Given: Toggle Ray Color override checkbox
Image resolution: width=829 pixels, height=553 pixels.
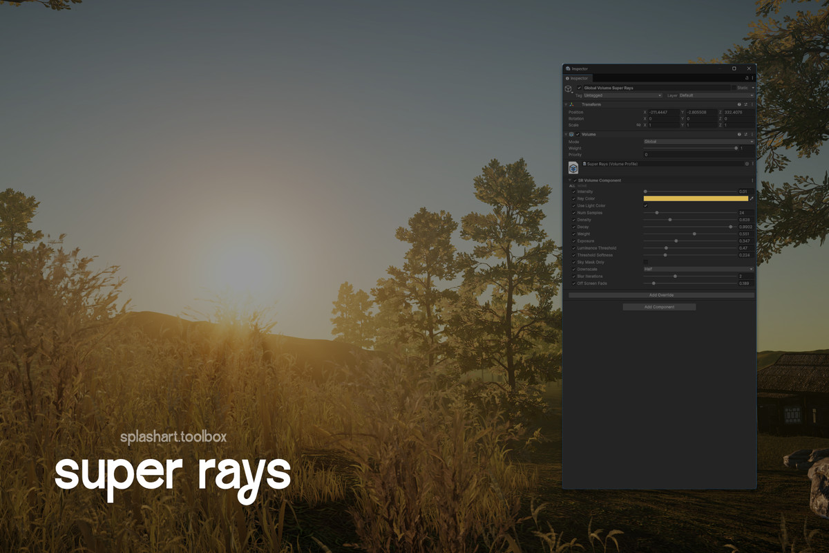Looking at the screenshot, I should (x=573, y=198).
